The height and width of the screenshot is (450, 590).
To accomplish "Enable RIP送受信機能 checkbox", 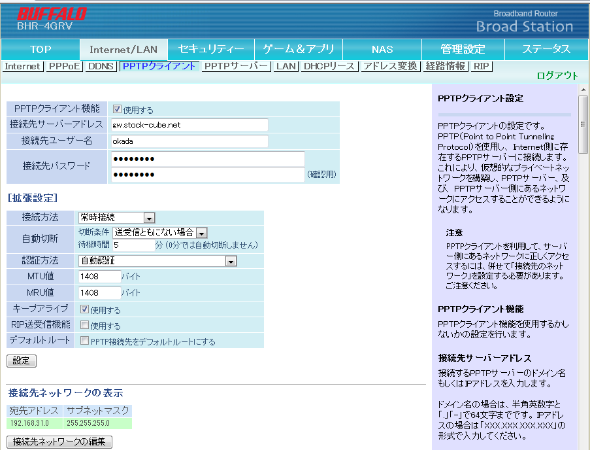I will (84, 325).
